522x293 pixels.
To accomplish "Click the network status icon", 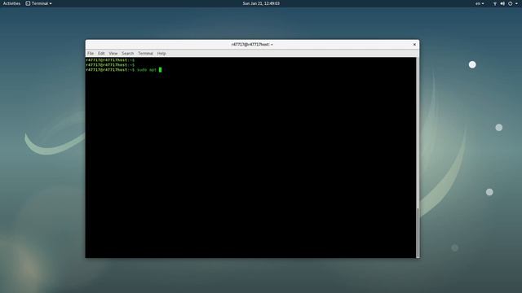I will [495, 3].
